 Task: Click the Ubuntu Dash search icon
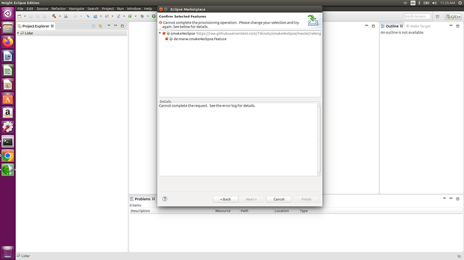pyautogui.click(x=7, y=13)
